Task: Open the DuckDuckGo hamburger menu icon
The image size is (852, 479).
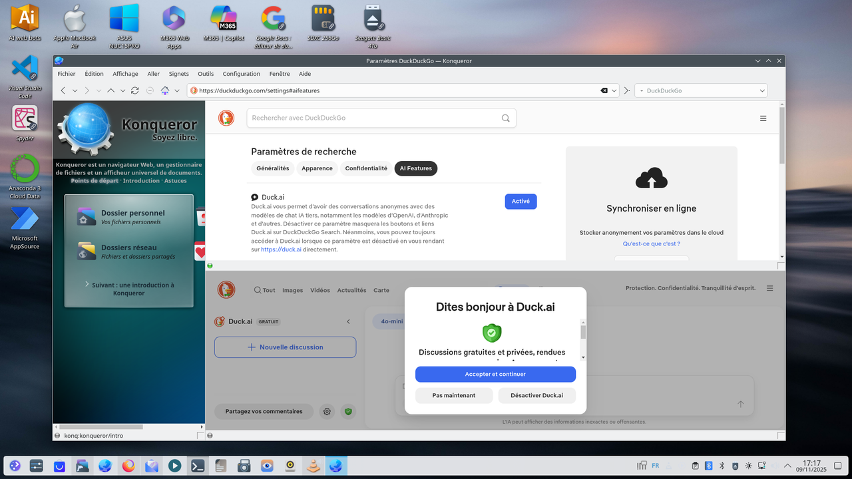Action: point(763,118)
